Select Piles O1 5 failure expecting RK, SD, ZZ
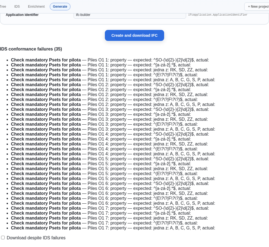Image resolution: width=269 pixels, height=247 pixels. [x=110, y=169]
